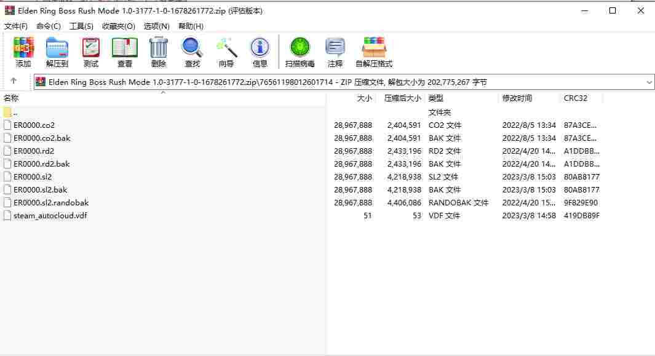Click size value 51 of steam_autocloud.vdf
Image resolution: width=655 pixels, height=356 pixels.
click(368, 216)
